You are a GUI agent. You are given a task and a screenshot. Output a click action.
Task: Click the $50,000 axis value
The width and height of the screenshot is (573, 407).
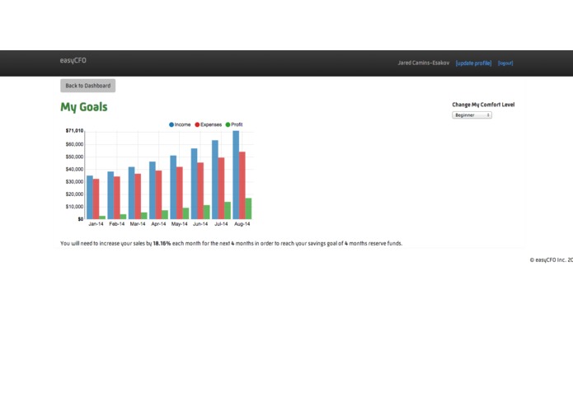tap(74, 157)
